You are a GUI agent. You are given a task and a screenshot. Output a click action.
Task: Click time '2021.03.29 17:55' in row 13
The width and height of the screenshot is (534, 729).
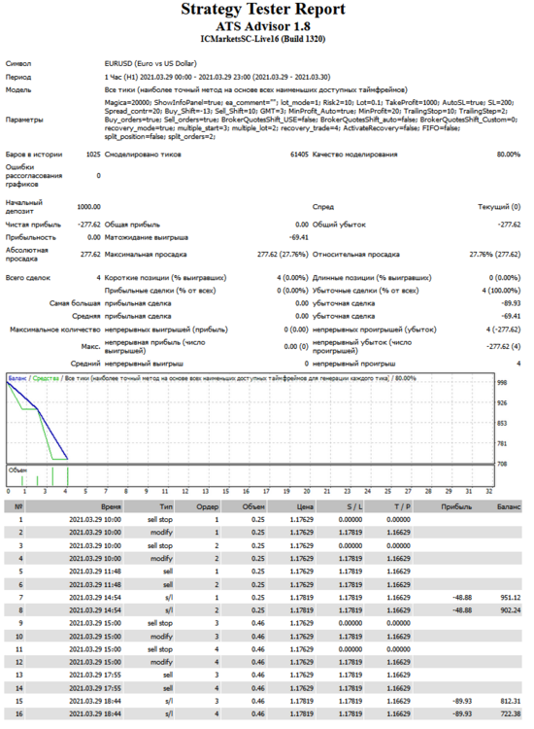click(x=95, y=675)
